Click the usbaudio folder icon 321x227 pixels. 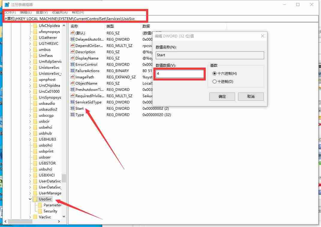tap(35, 103)
